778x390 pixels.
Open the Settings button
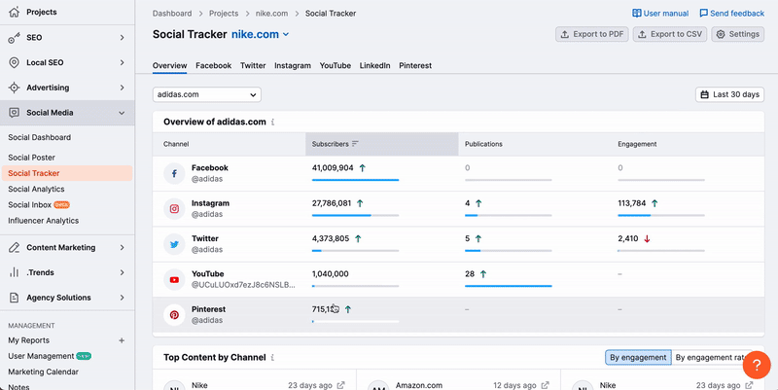[738, 34]
